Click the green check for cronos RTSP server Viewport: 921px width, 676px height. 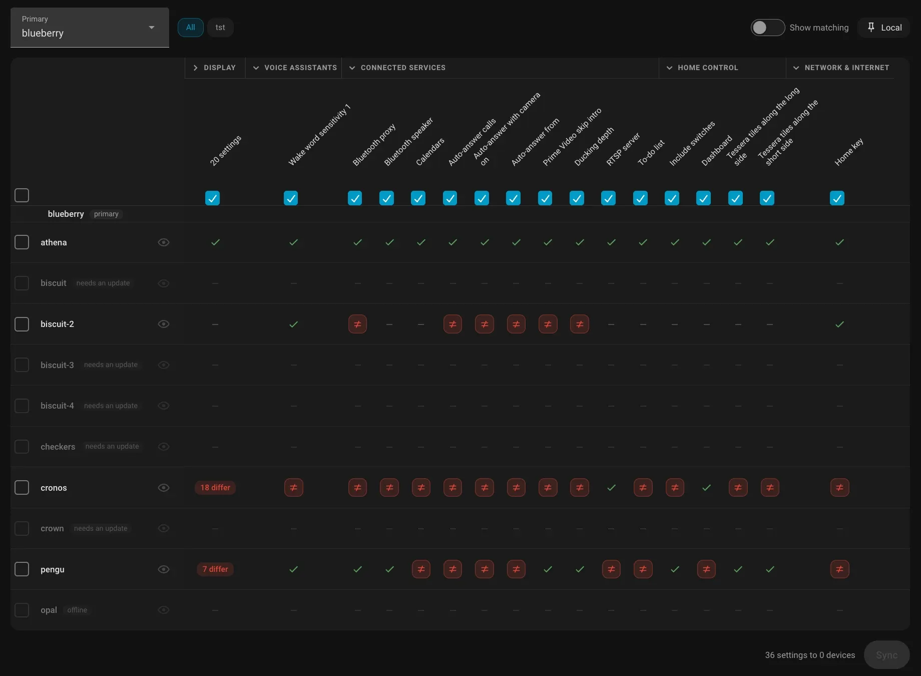pos(611,488)
